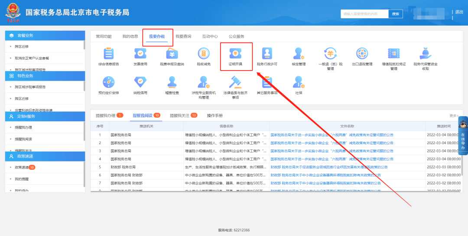Open the 其它服务事项 icon

[267, 82]
